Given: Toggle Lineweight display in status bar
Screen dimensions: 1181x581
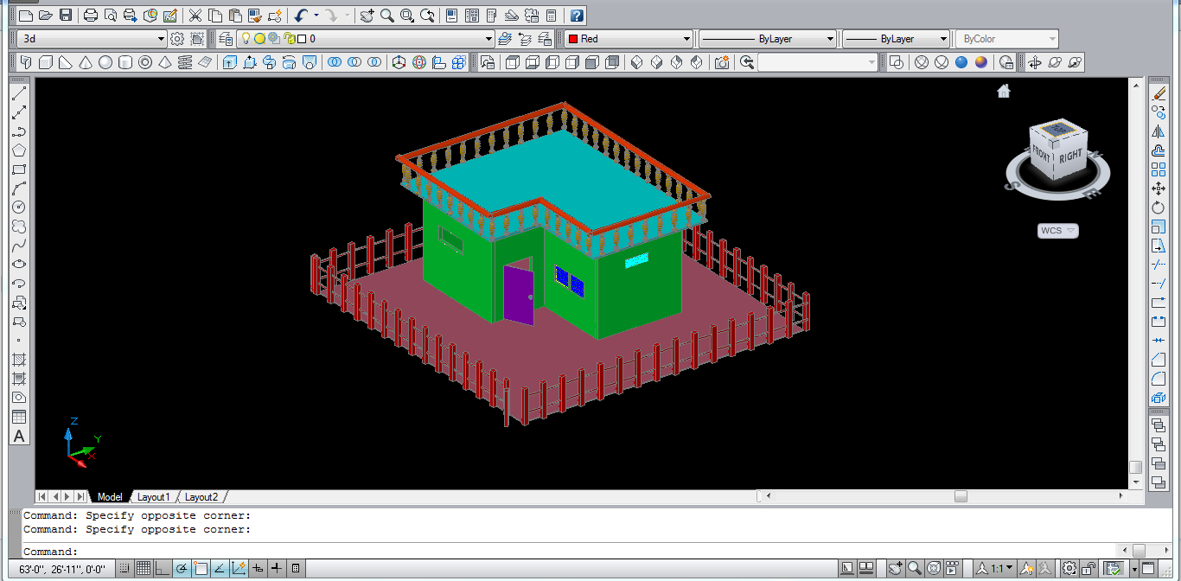Looking at the screenshot, I should [x=277, y=568].
